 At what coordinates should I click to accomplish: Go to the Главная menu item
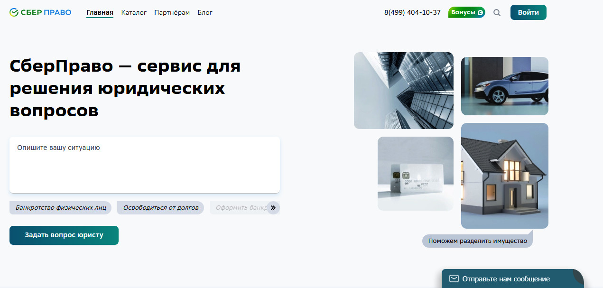click(x=100, y=12)
